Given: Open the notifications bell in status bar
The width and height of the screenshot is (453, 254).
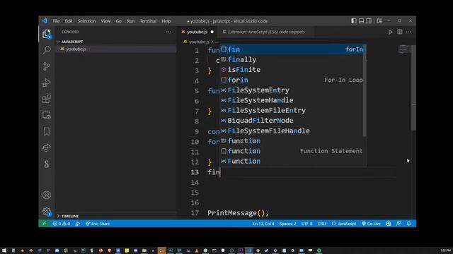Looking at the screenshot, I should [409, 224].
